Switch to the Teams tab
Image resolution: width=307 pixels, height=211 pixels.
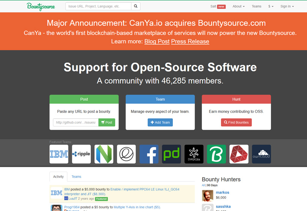pyautogui.click(x=76, y=176)
